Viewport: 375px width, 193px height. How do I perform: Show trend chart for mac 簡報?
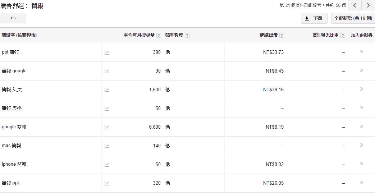point(107,146)
